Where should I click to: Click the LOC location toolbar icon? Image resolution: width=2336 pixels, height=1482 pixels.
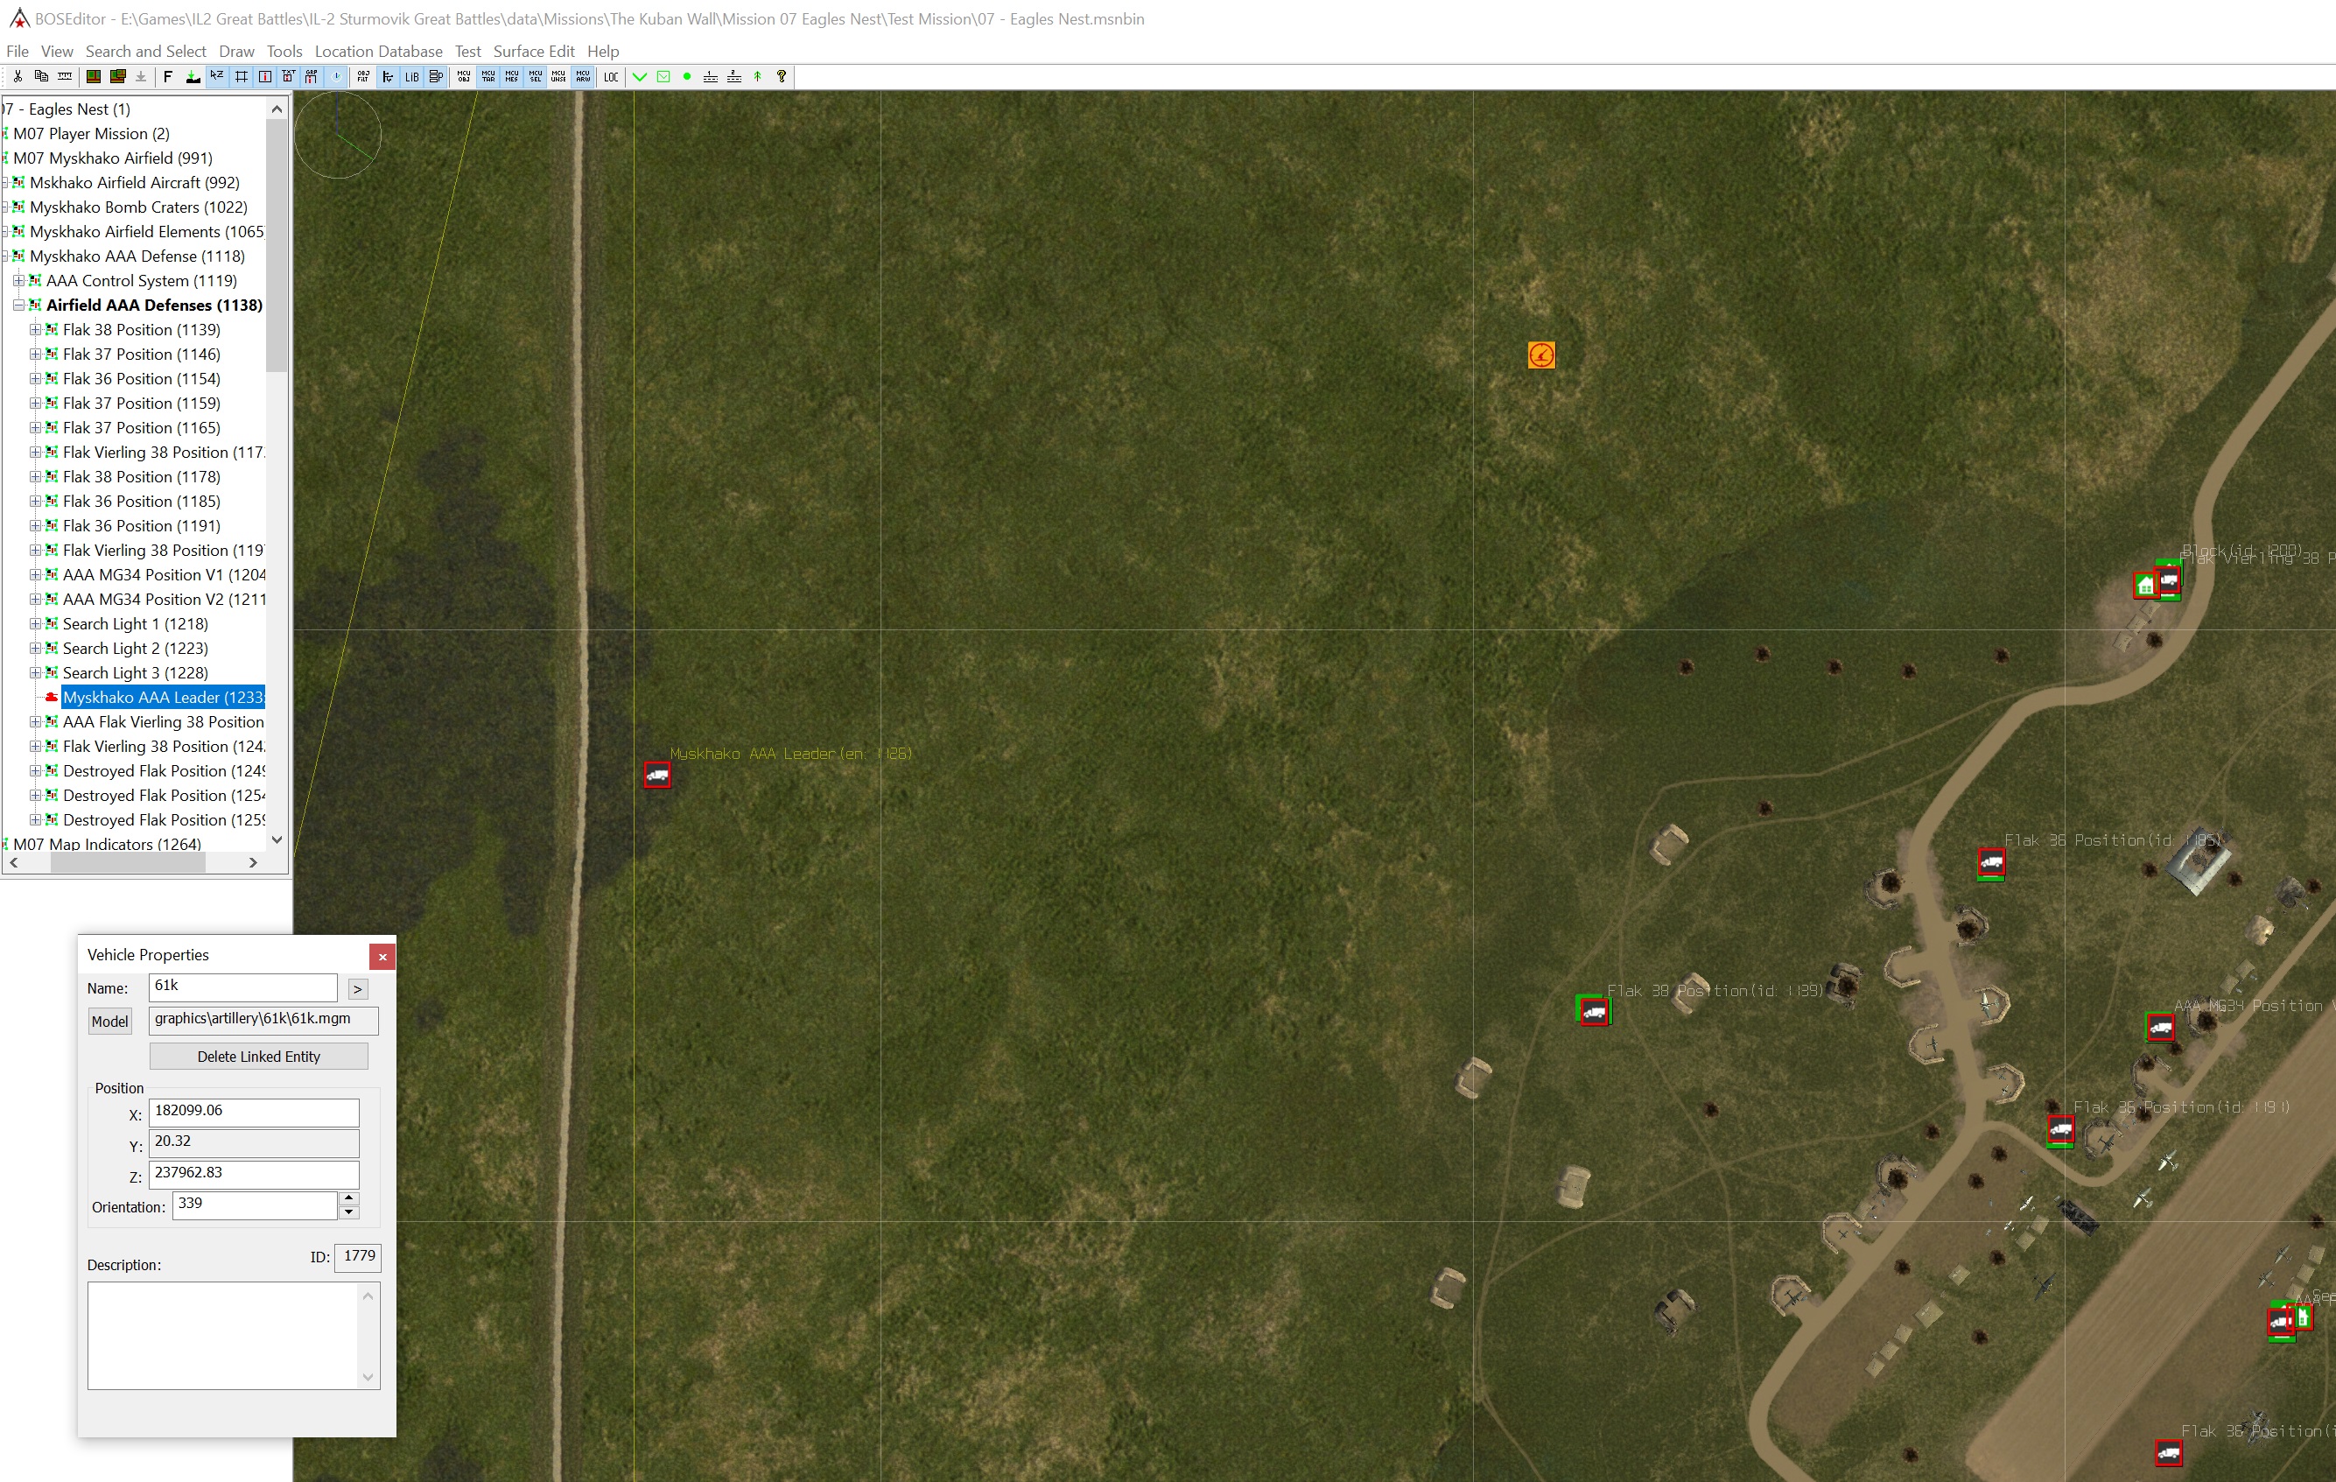pos(610,77)
